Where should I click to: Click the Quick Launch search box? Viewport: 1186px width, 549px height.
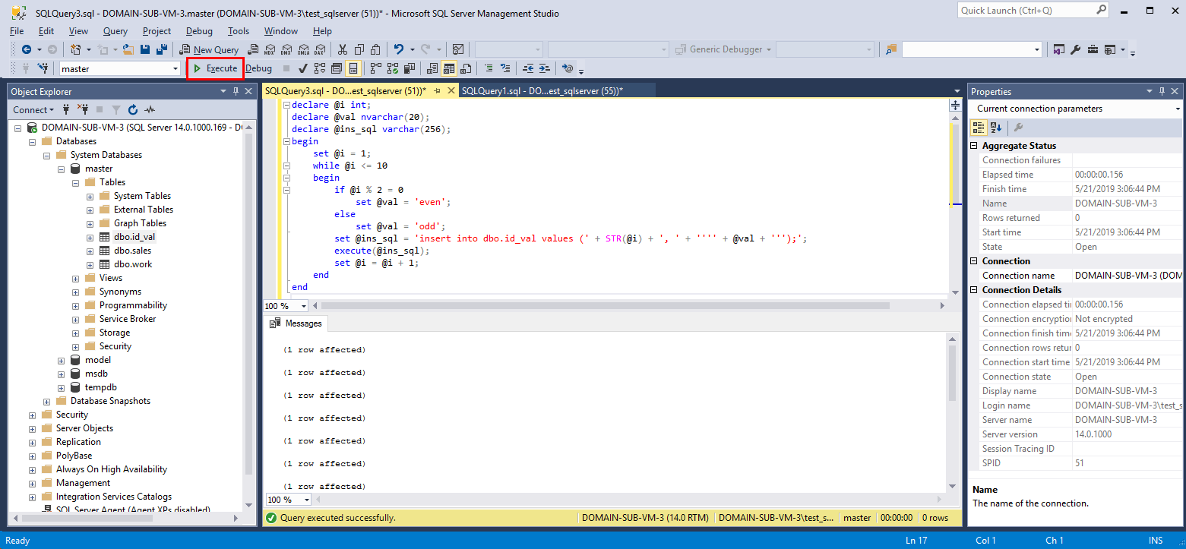[1033, 11]
